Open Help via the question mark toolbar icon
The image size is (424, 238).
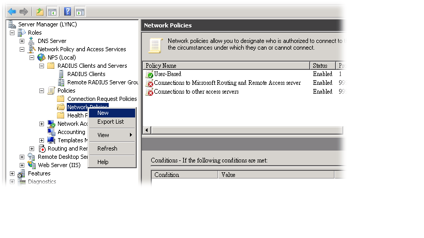[x=68, y=11]
